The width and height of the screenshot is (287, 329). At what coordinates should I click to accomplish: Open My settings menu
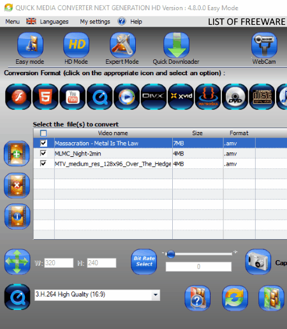coord(95,22)
